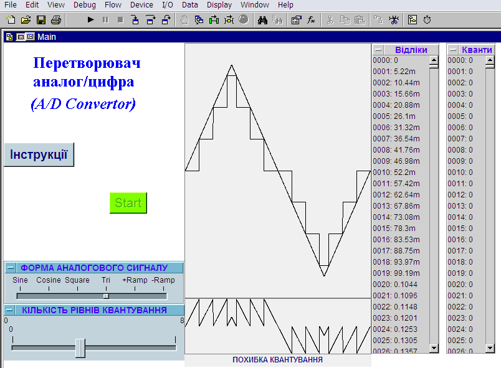
Task: Open the Display menu
Action: 219,5
